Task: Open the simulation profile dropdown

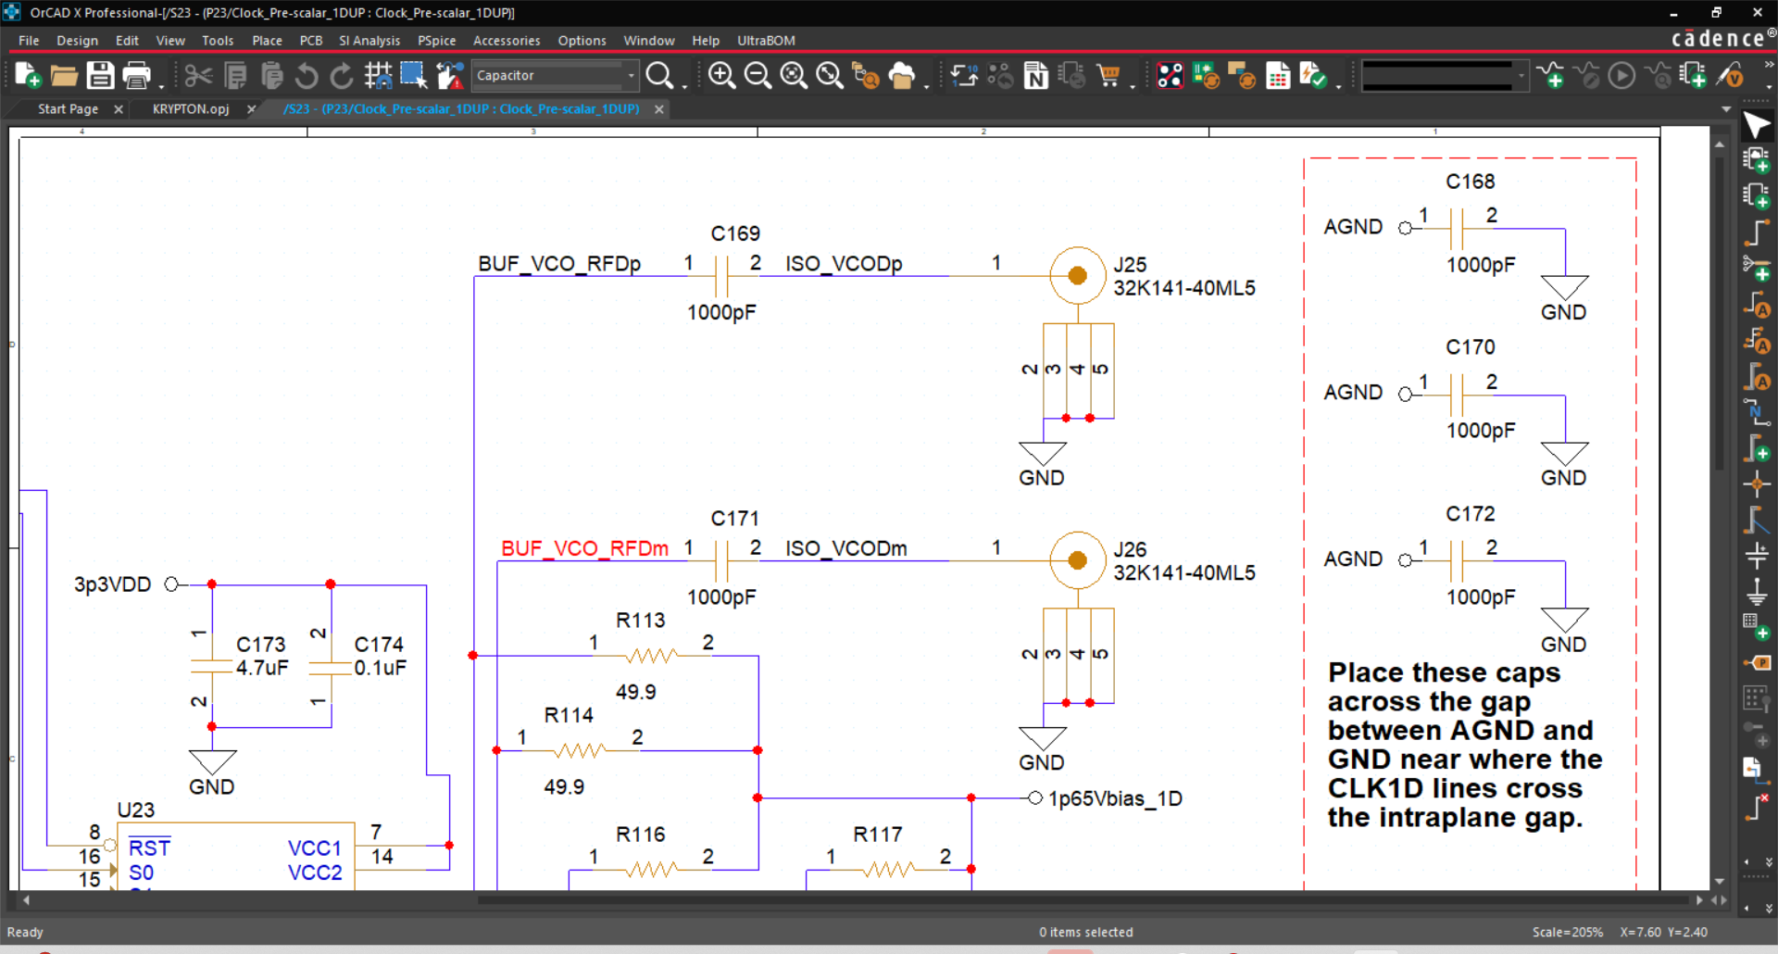Action: click(1521, 75)
